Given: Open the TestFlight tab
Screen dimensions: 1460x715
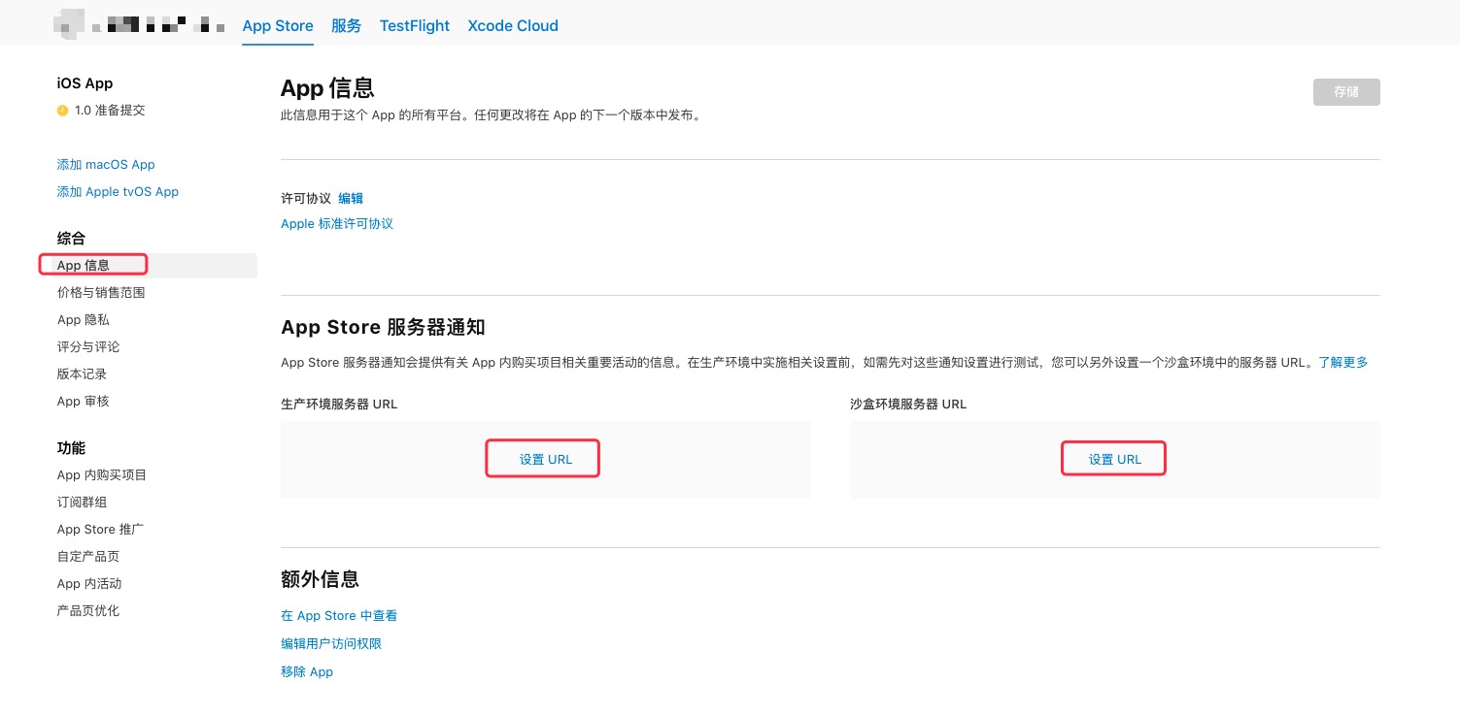Looking at the screenshot, I should pos(415,26).
